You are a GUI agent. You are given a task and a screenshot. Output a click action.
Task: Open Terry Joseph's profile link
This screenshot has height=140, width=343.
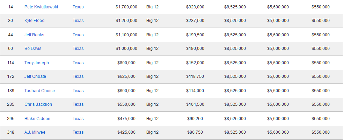pyautogui.click(x=37, y=63)
